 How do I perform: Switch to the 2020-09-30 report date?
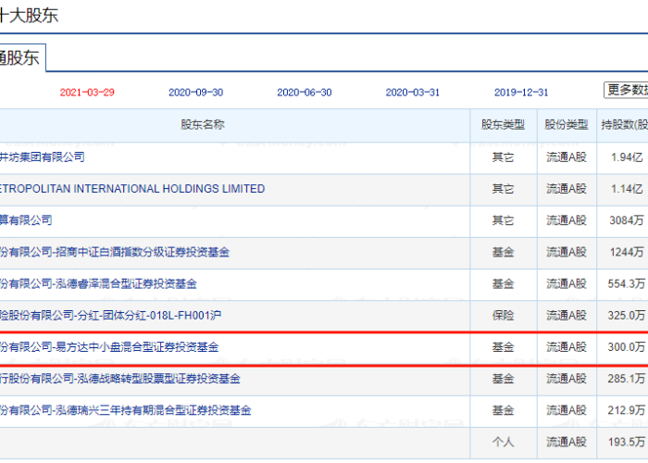point(195,93)
